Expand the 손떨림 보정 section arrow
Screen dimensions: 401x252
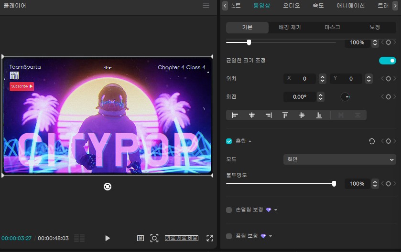[x=276, y=210]
